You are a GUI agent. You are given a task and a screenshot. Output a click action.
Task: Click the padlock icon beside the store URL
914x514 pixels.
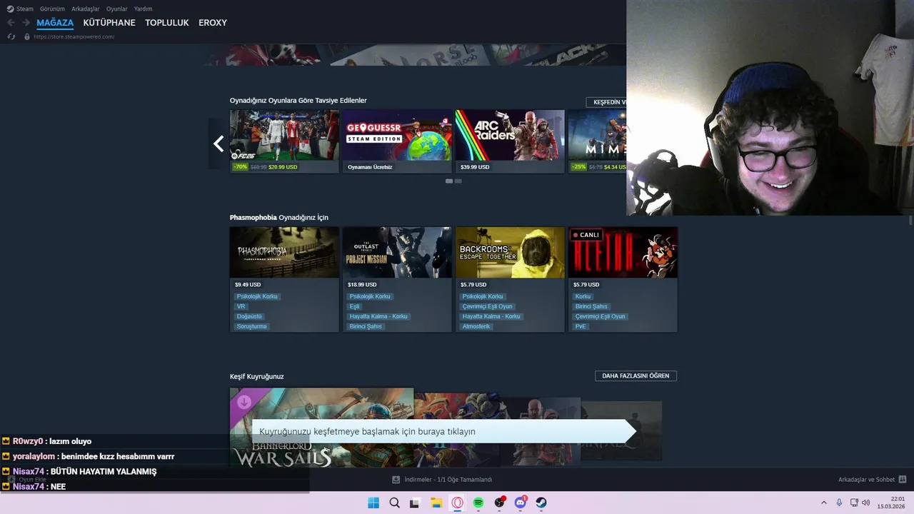[27, 36]
